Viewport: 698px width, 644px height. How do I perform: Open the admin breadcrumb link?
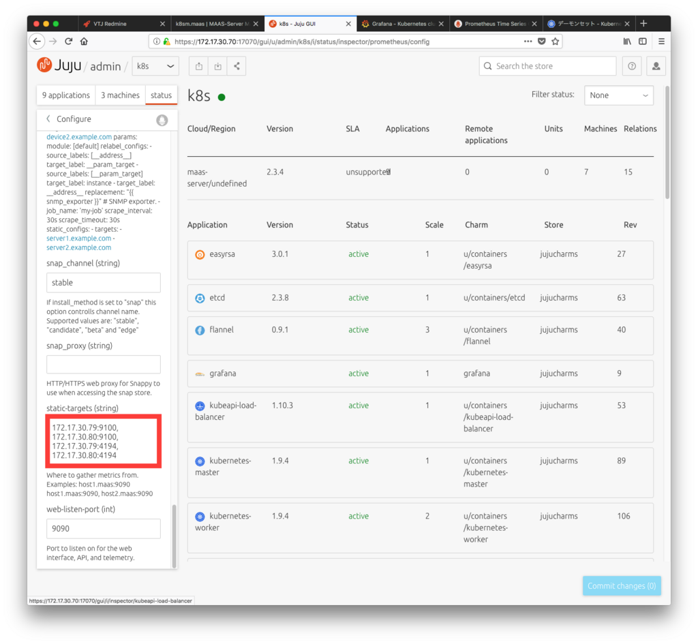tap(106, 66)
